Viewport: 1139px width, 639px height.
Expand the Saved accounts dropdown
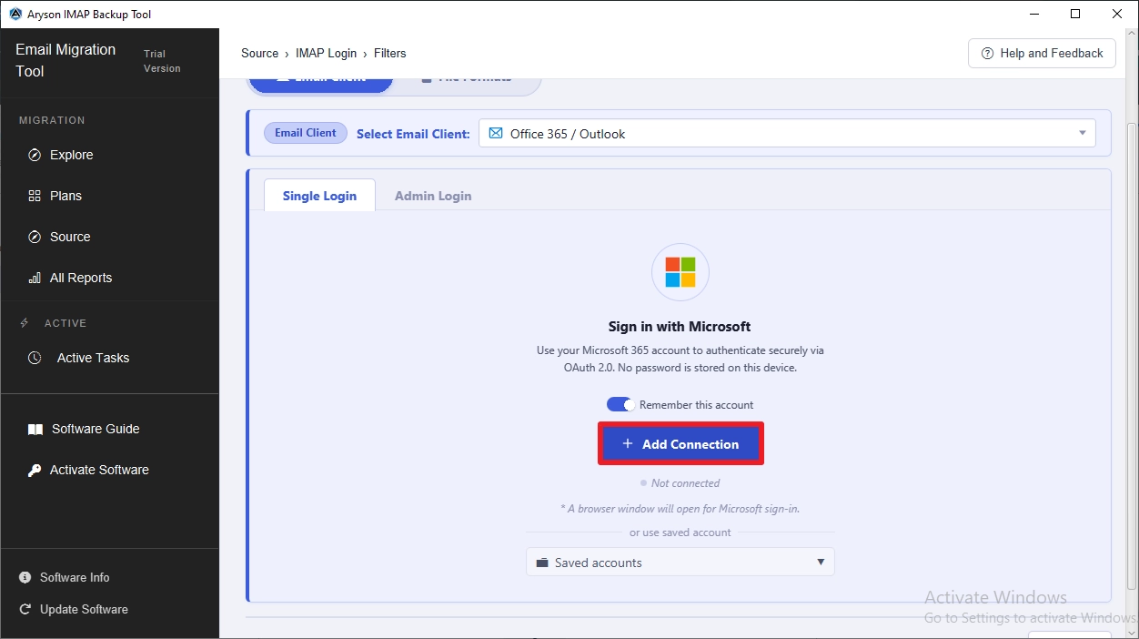680,562
